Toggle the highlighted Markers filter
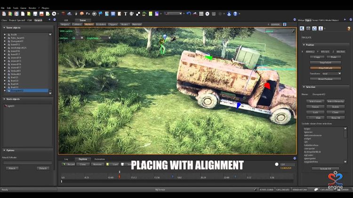The height and width of the screenshot is (198, 353). pos(89,24)
